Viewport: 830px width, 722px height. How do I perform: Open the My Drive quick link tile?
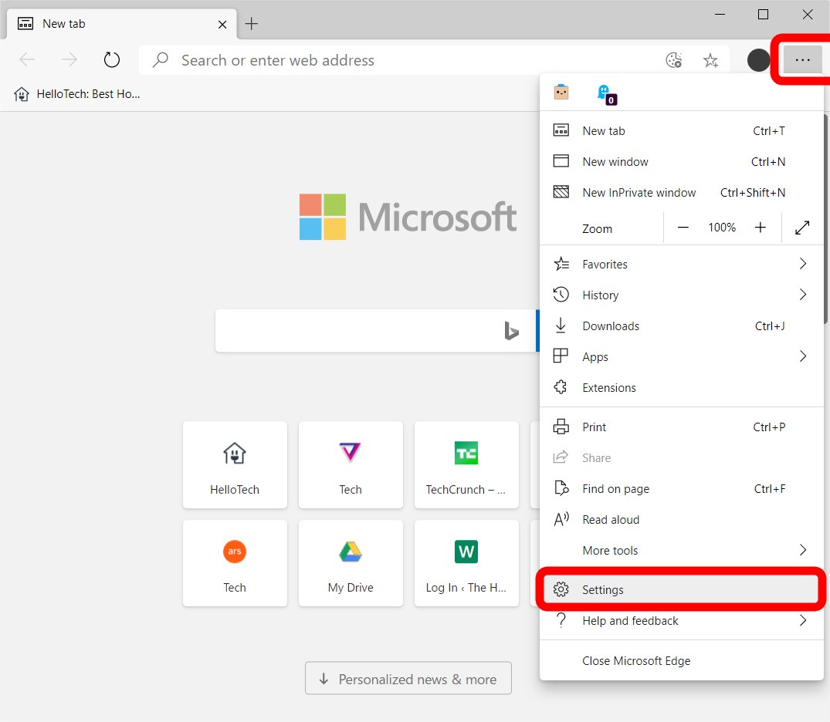point(351,562)
